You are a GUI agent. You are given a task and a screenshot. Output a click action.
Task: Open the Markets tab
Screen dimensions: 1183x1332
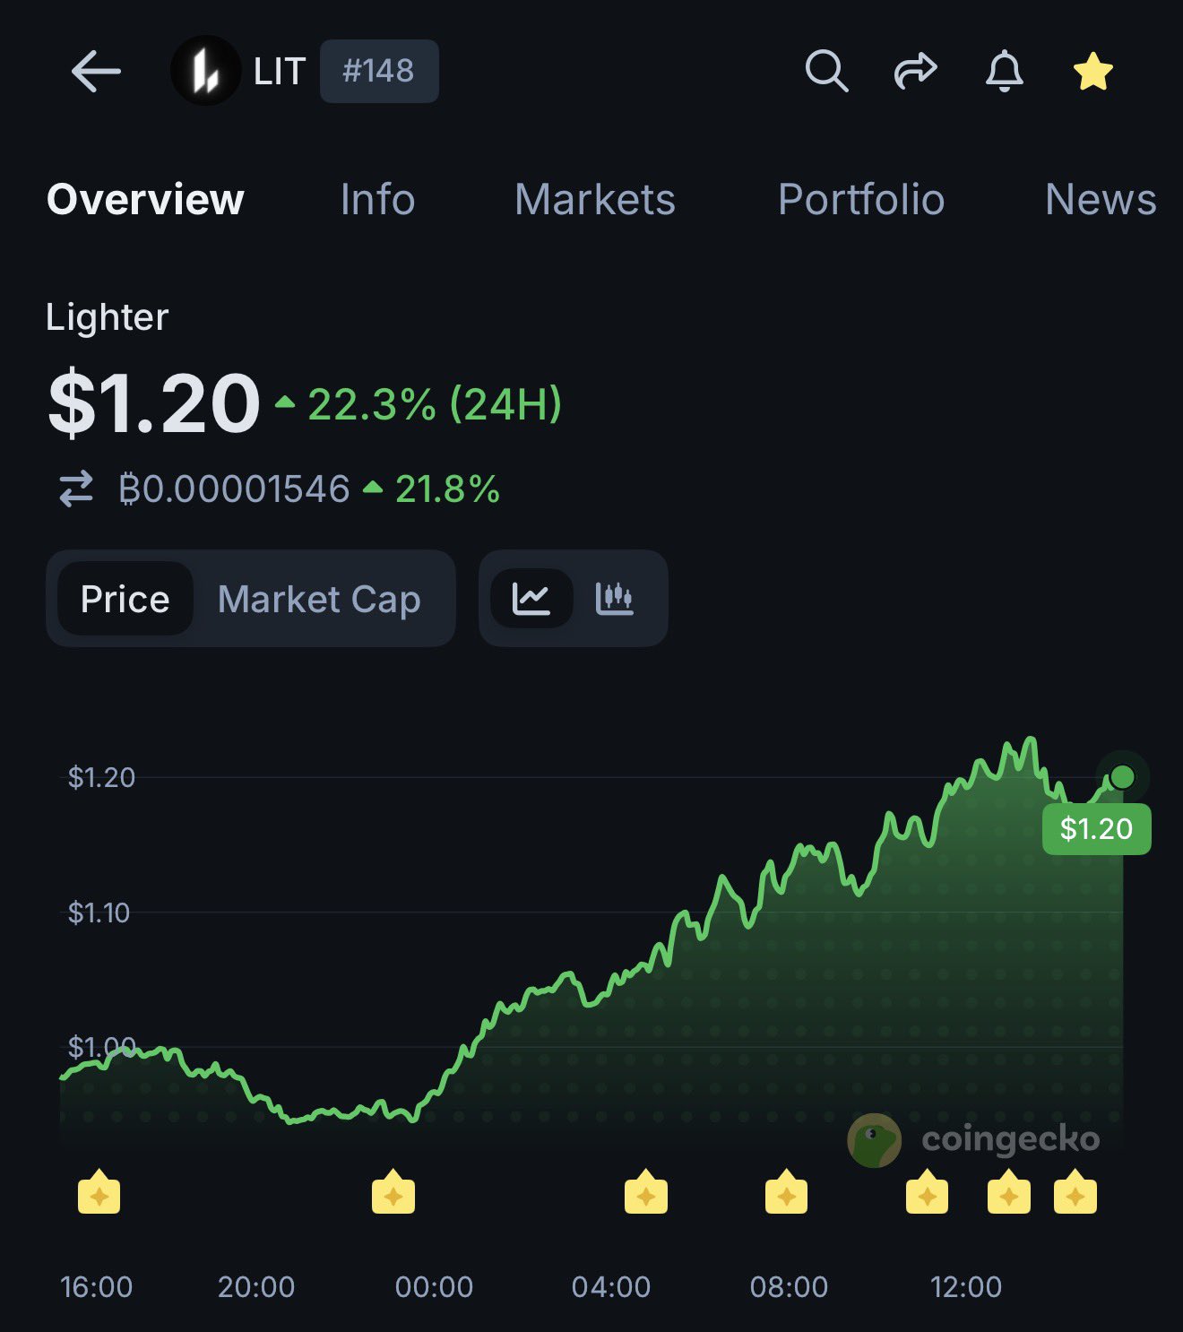click(x=595, y=199)
